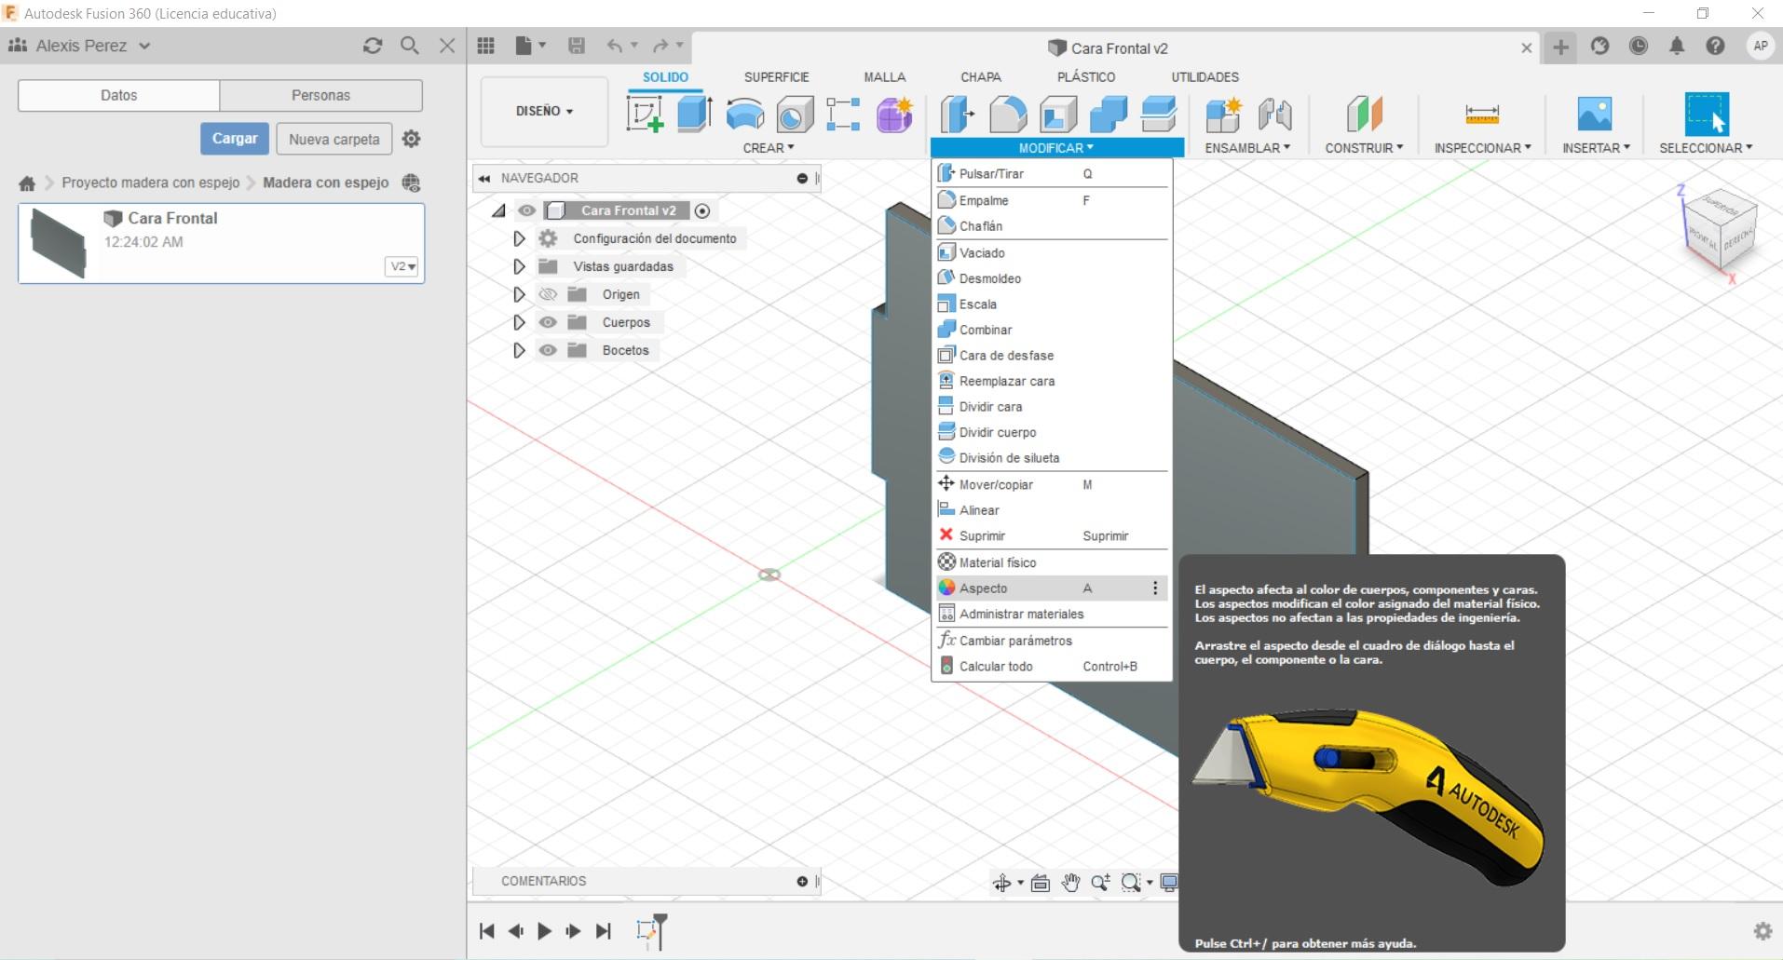Open the ENSAMBLAR dropdown menu
The height and width of the screenshot is (960, 1783).
pos(1247,148)
